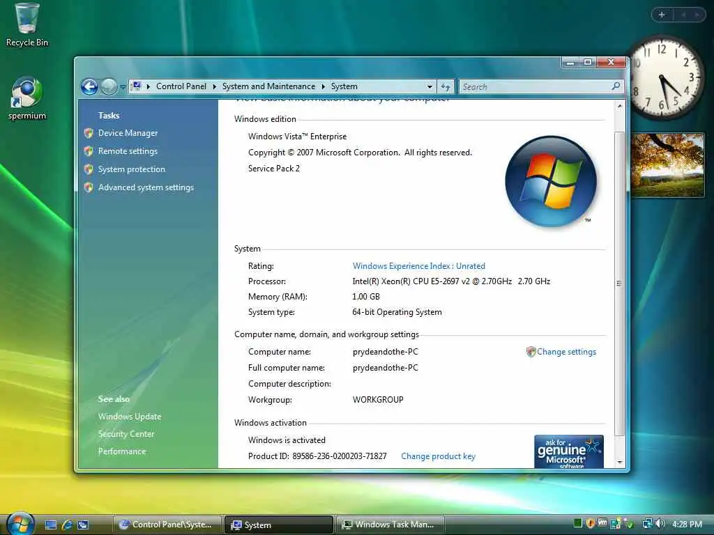
Task: Open the address bar history dropdown
Action: [430, 86]
